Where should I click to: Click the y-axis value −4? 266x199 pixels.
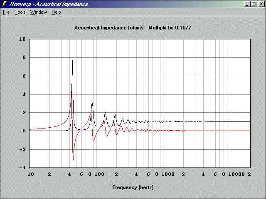tap(22, 167)
